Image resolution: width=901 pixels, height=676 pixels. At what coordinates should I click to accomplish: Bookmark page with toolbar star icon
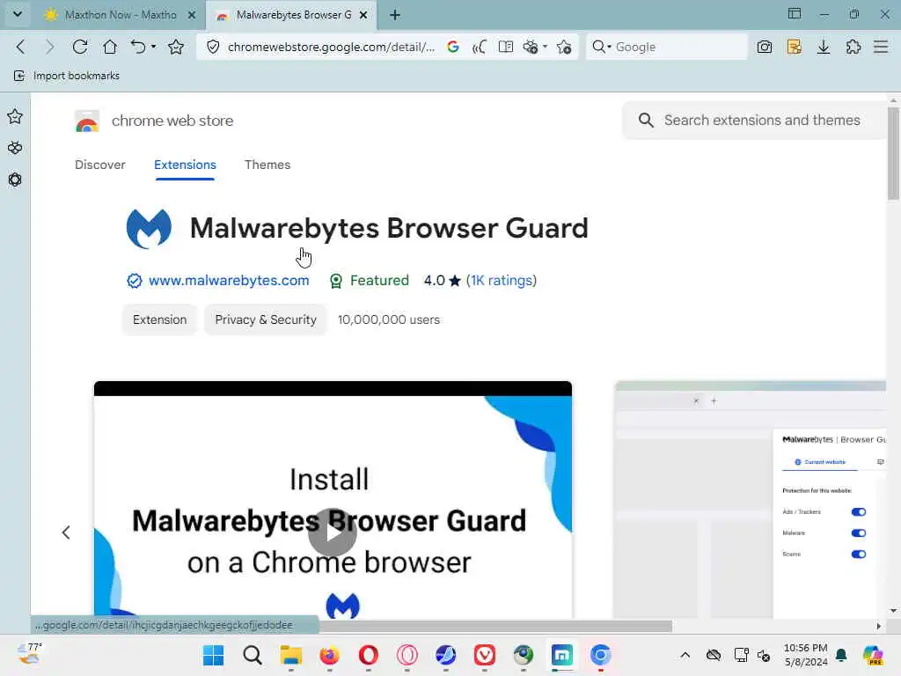pyautogui.click(x=176, y=47)
